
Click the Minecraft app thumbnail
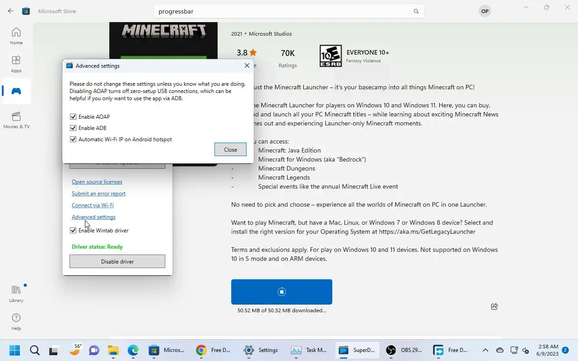pos(163,41)
